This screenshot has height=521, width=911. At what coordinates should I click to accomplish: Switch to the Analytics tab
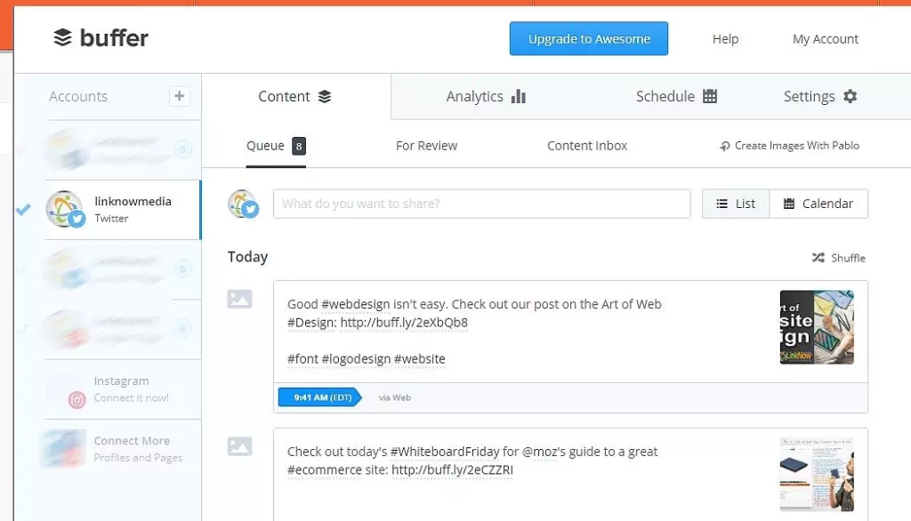click(486, 96)
